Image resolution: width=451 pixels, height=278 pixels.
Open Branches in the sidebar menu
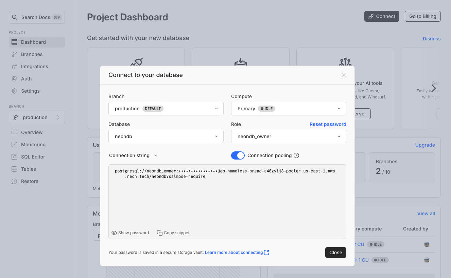37,54
